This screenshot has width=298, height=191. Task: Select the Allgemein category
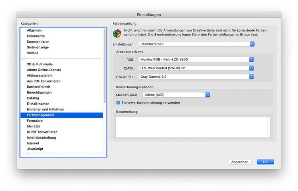coord(62,31)
